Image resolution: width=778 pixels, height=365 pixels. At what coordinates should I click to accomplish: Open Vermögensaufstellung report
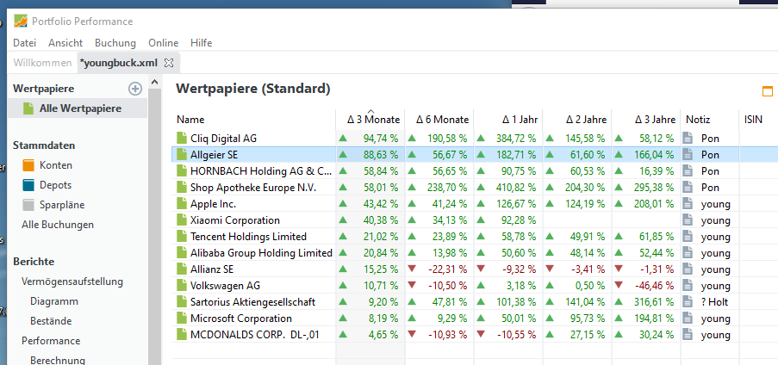72,281
